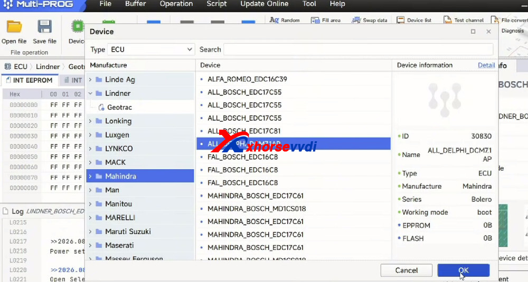Click the Open file icon
The height and width of the screenshot is (282, 528).
tap(14, 27)
